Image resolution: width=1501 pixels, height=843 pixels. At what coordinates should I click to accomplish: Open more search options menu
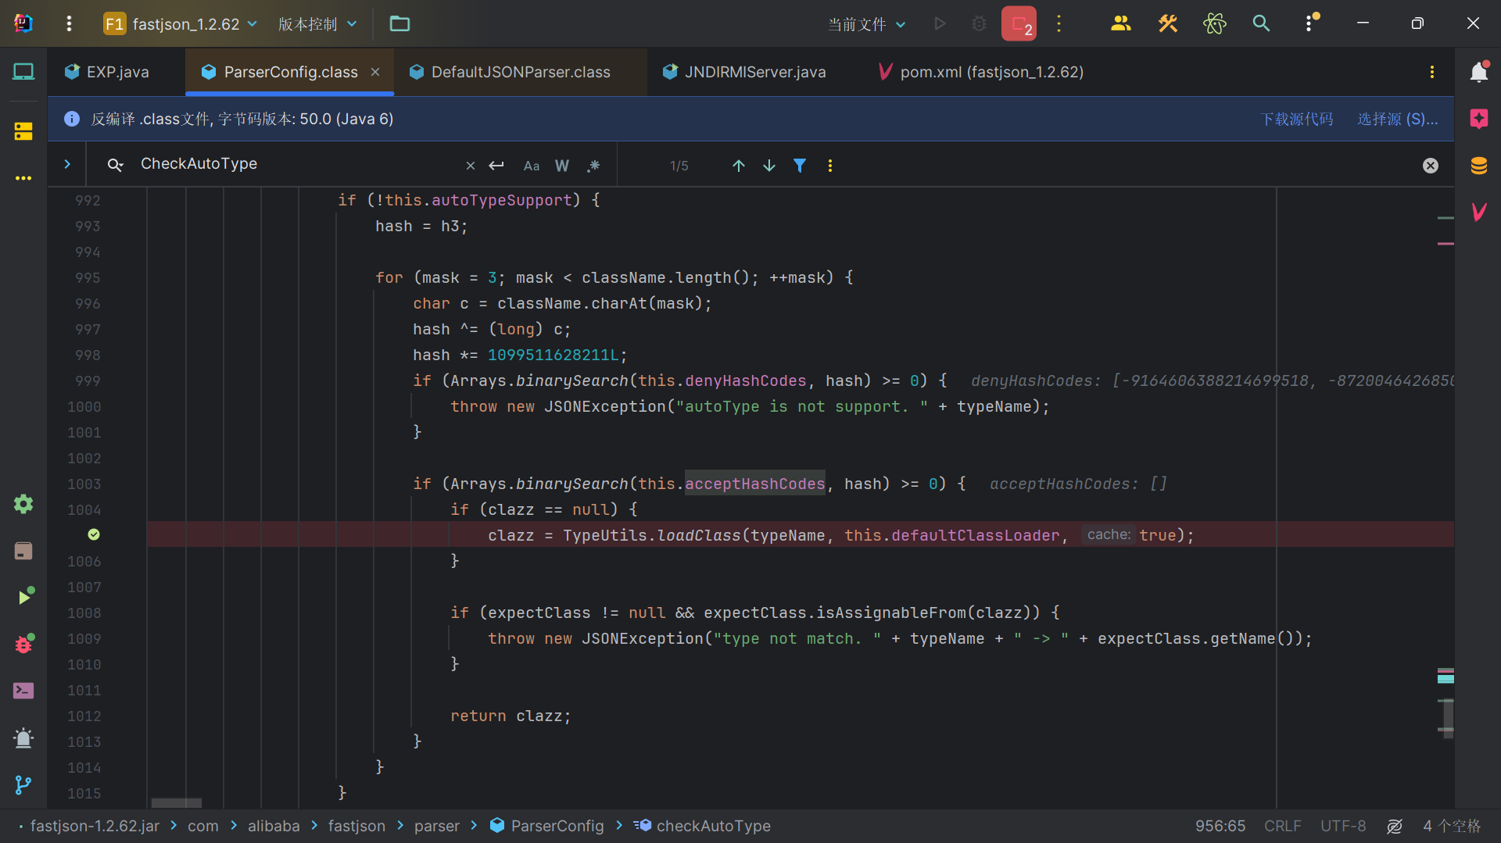[830, 166]
